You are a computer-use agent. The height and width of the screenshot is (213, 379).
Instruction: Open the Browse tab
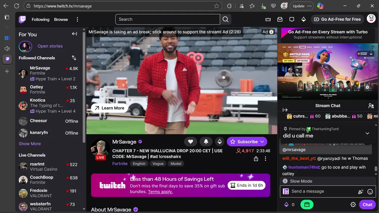tap(61, 20)
